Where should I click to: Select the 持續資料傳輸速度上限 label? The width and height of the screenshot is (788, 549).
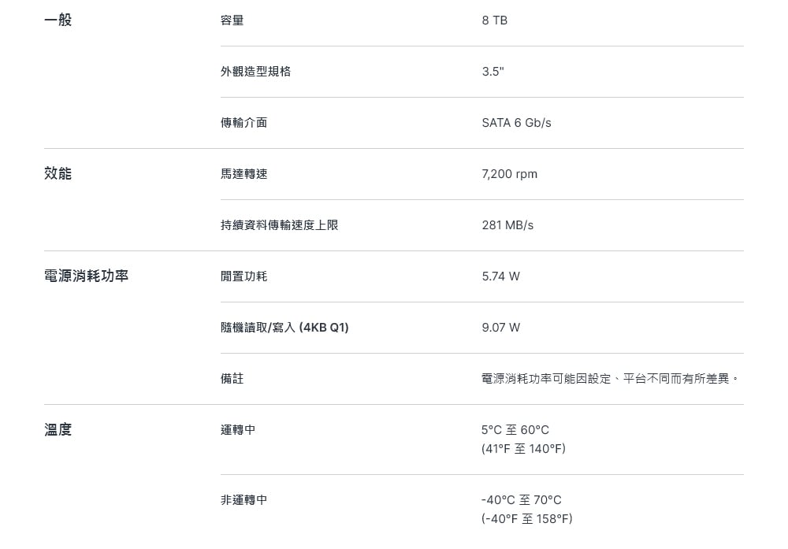280,225
